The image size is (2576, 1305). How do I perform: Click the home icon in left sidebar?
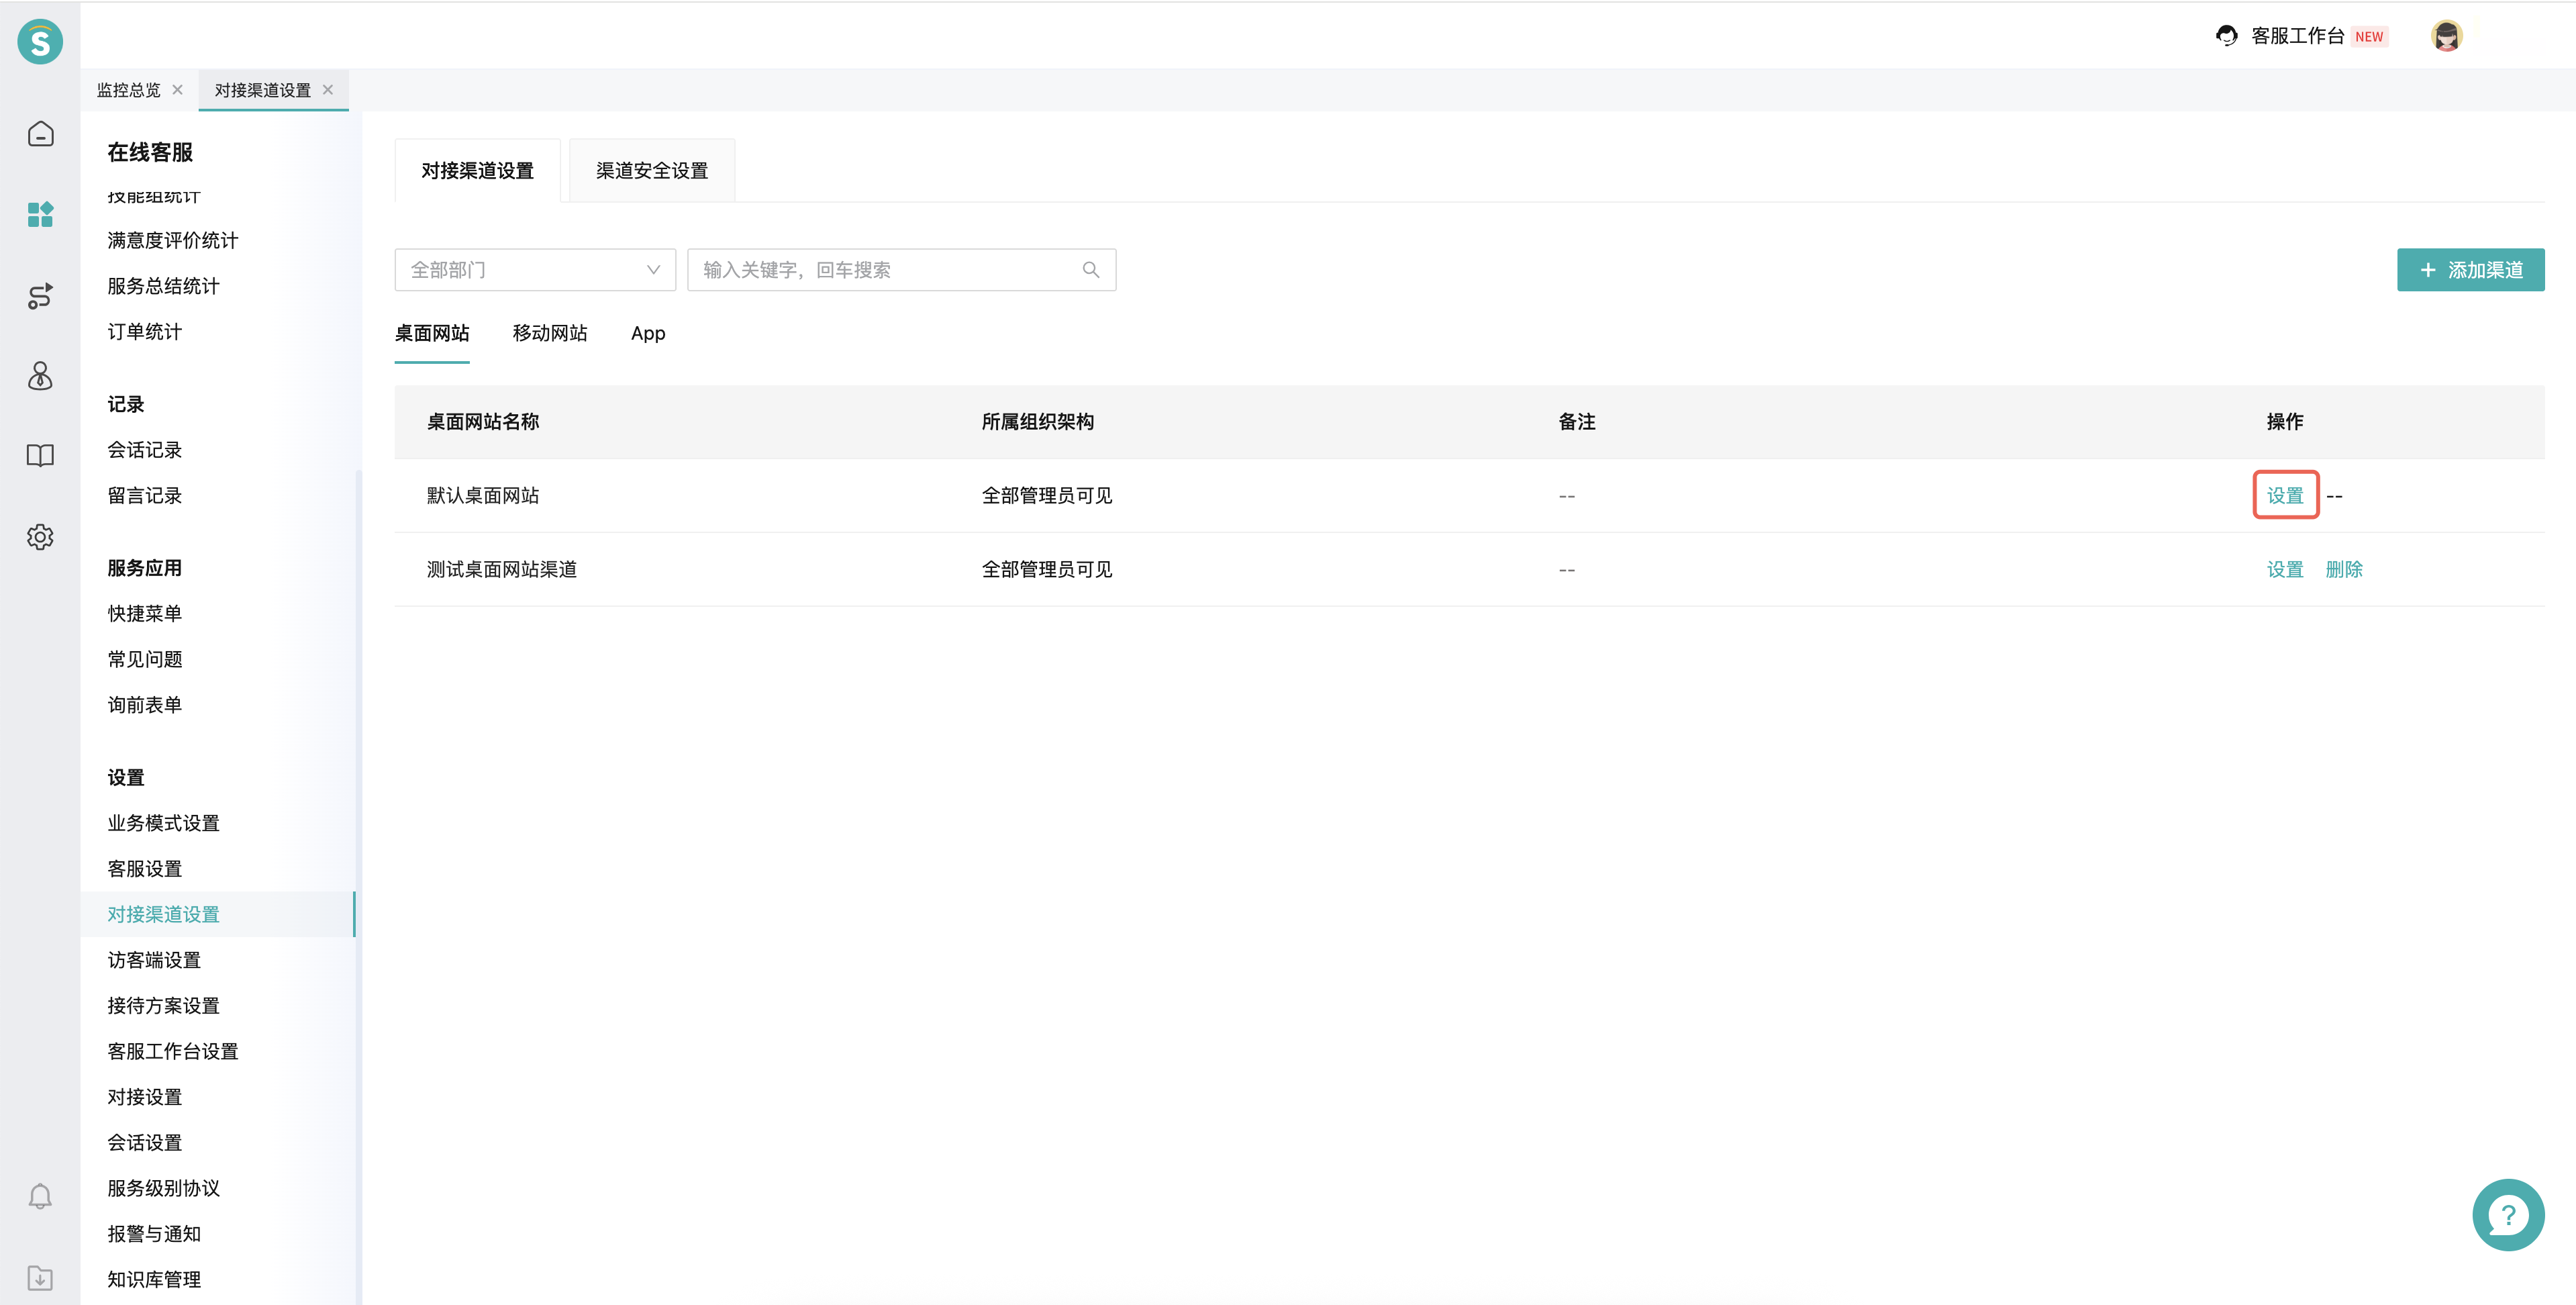40,134
